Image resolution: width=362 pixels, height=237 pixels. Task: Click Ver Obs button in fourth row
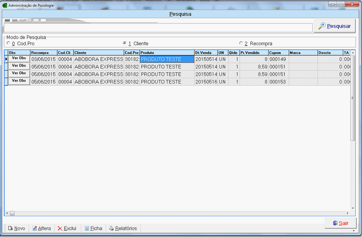[x=19, y=81]
